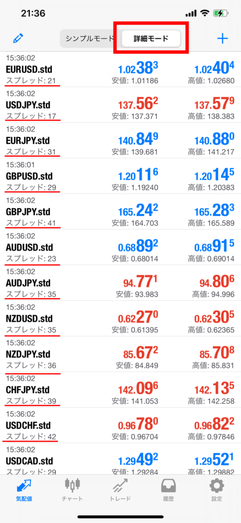Screen dimensions: 241x523
Task: Add a new symbol with plus icon
Action: tap(222, 39)
